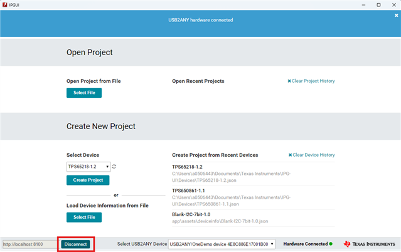This screenshot has width=401, height=252.
Task: Click Clear Device History link
Action: tap(311, 155)
